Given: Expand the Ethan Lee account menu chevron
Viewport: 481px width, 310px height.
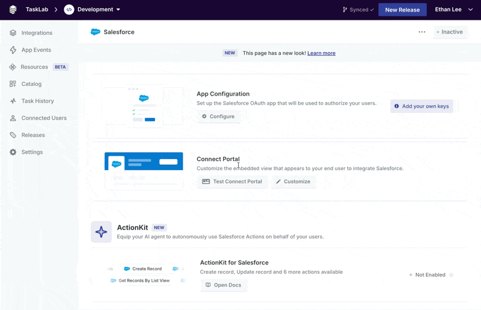Looking at the screenshot, I should [x=470, y=10].
